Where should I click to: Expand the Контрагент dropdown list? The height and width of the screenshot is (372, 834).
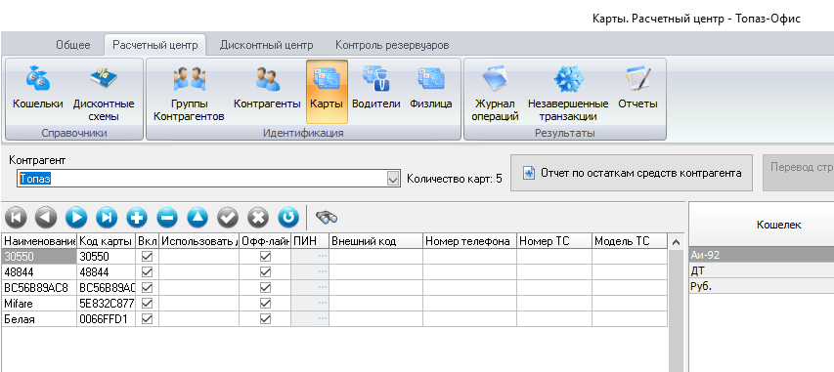point(393,179)
